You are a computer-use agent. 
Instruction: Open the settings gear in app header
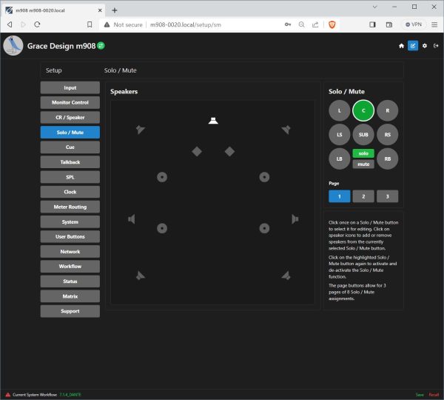click(x=424, y=45)
